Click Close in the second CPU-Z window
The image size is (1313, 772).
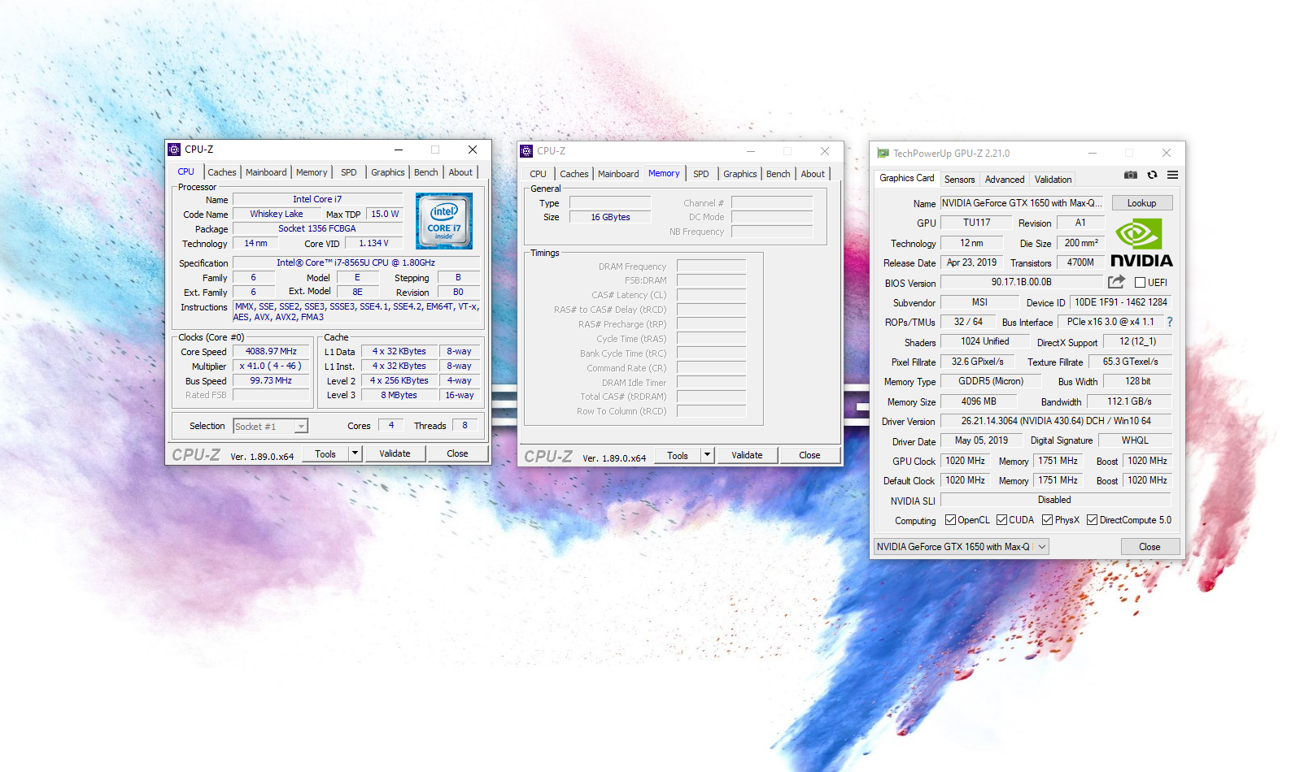pyautogui.click(x=809, y=455)
